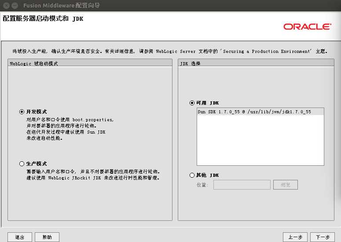341x242 pixels.
Task: Click the 浏览 browse button
Action: (285, 185)
